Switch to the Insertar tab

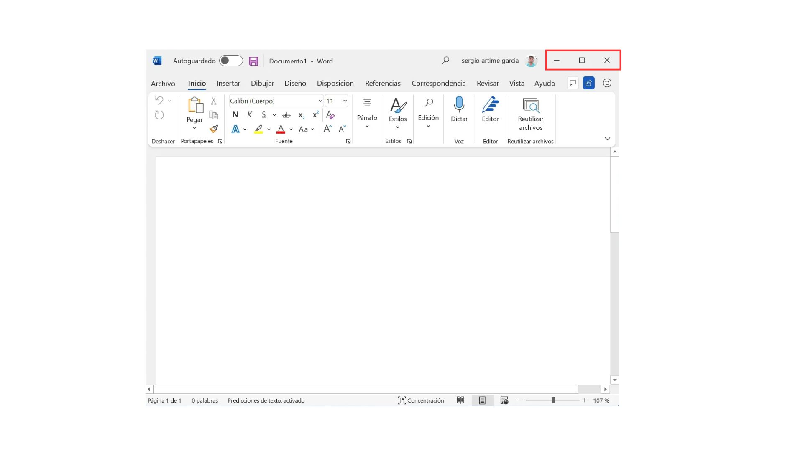[228, 84]
